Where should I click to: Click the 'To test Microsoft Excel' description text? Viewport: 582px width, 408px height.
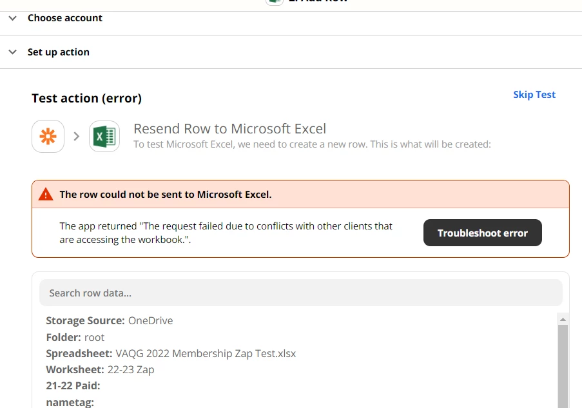pyautogui.click(x=312, y=144)
